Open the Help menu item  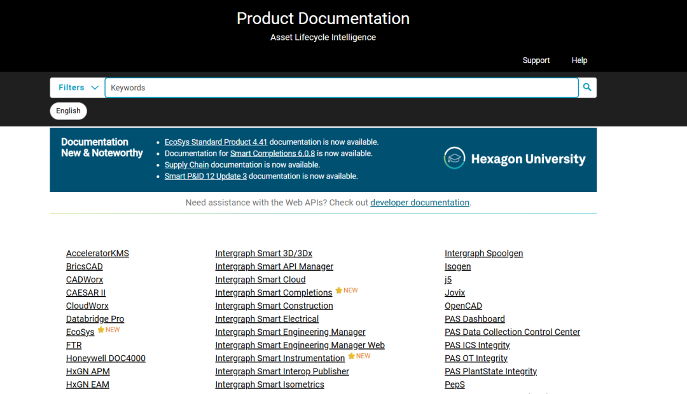pyautogui.click(x=579, y=60)
